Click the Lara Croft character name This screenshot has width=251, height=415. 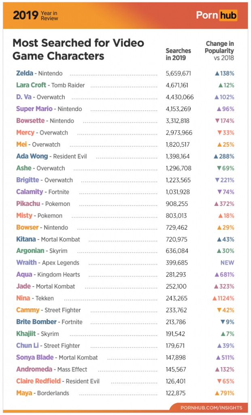click(x=32, y=85)
